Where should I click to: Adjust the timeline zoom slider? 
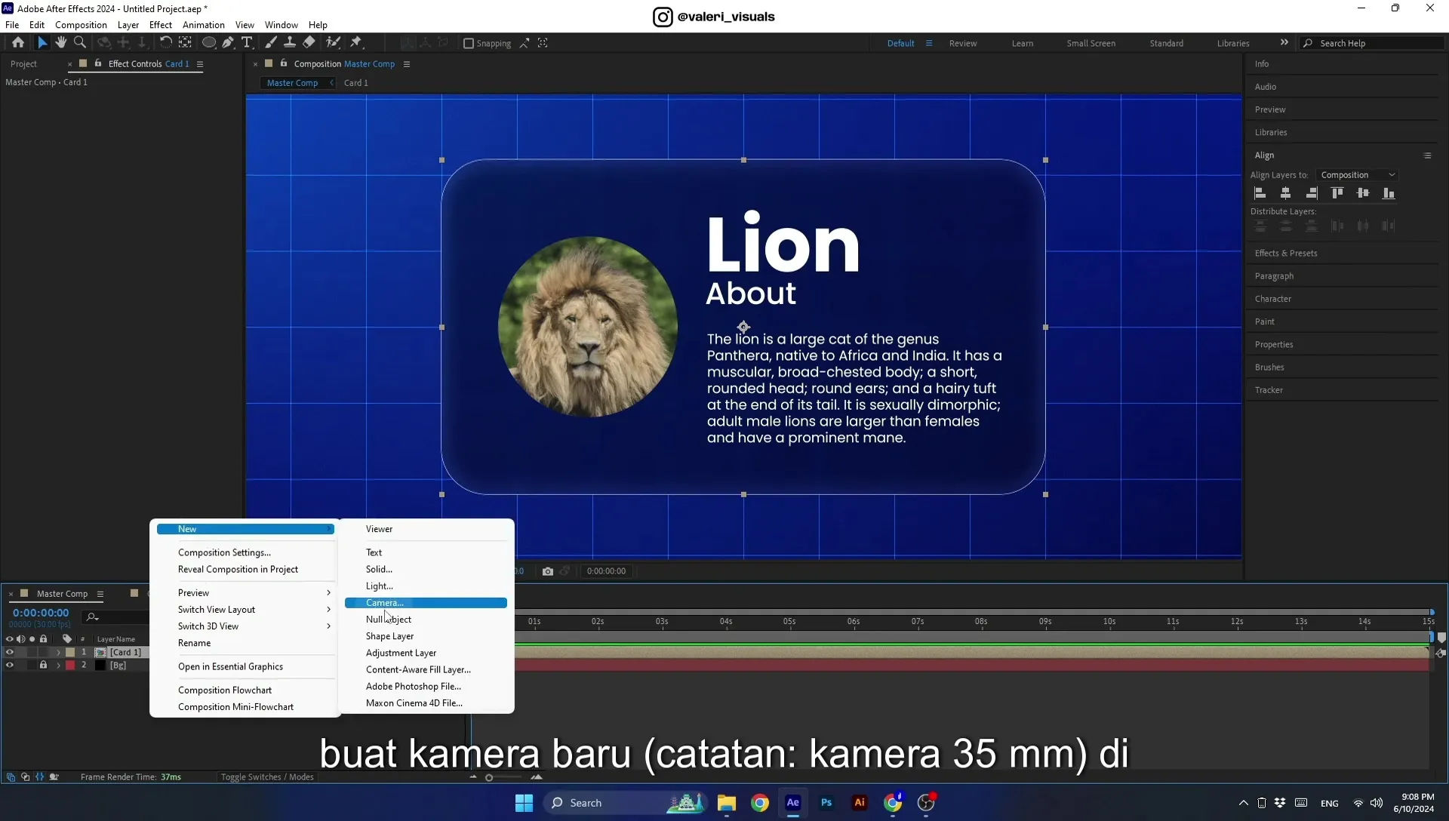[x=489, y=777]
